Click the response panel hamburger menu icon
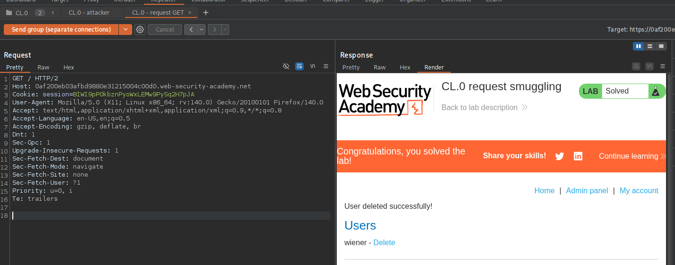The image size is (675, 265). point(663,67)
